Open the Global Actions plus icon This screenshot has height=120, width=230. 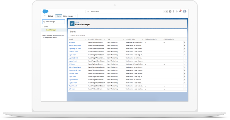coord(170,12)
